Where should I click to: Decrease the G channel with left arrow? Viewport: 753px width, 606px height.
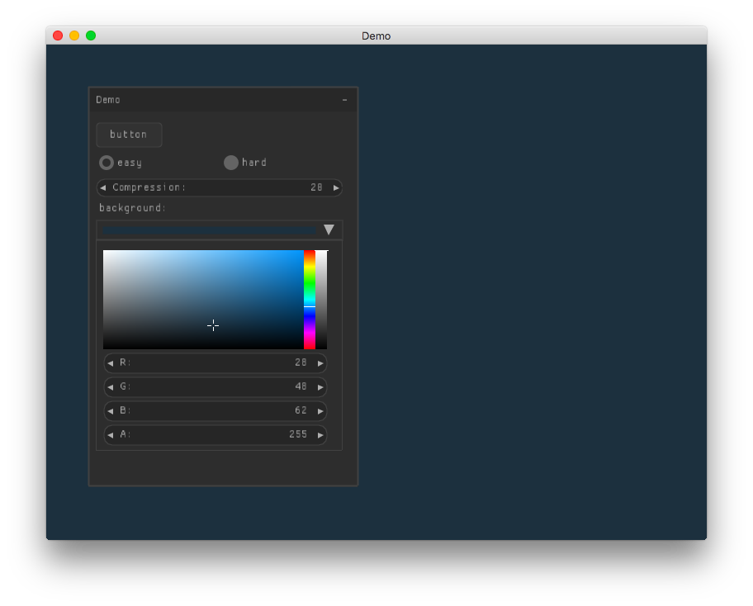(x=111, y=387)
